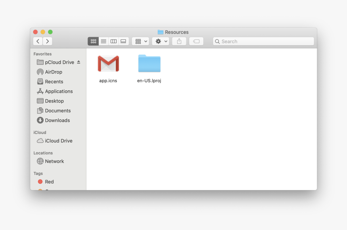The width and height of the screenshot is (347, 230).
Task: Open Recents in the sidebar
Action: [x=58, y=82]
